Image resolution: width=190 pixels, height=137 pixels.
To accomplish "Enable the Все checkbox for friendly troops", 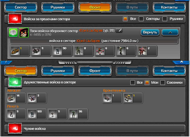I will [x=133, y=83].
